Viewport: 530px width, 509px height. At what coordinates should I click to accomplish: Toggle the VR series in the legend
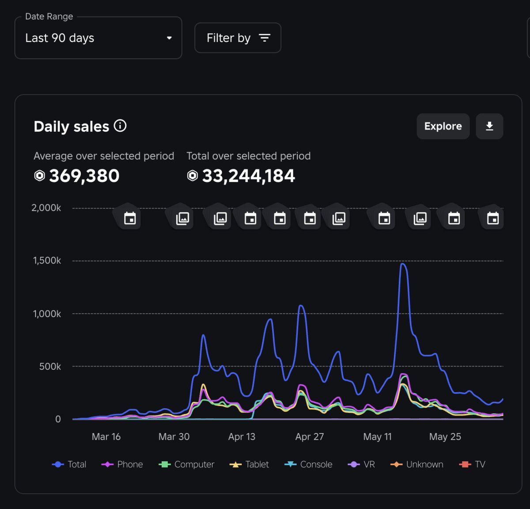coord(361,464)
